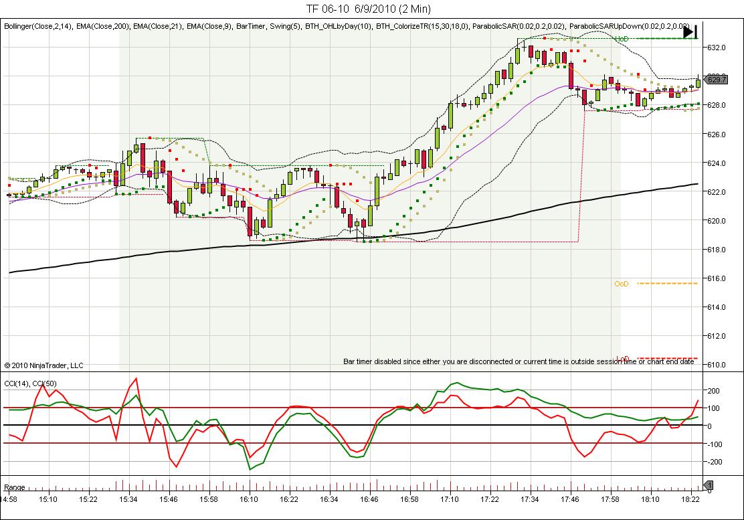Image resolution: width=744 pixels, height=520 pixels.
Task: Click the Bar timer disabled message
Action: click(519, 361)
